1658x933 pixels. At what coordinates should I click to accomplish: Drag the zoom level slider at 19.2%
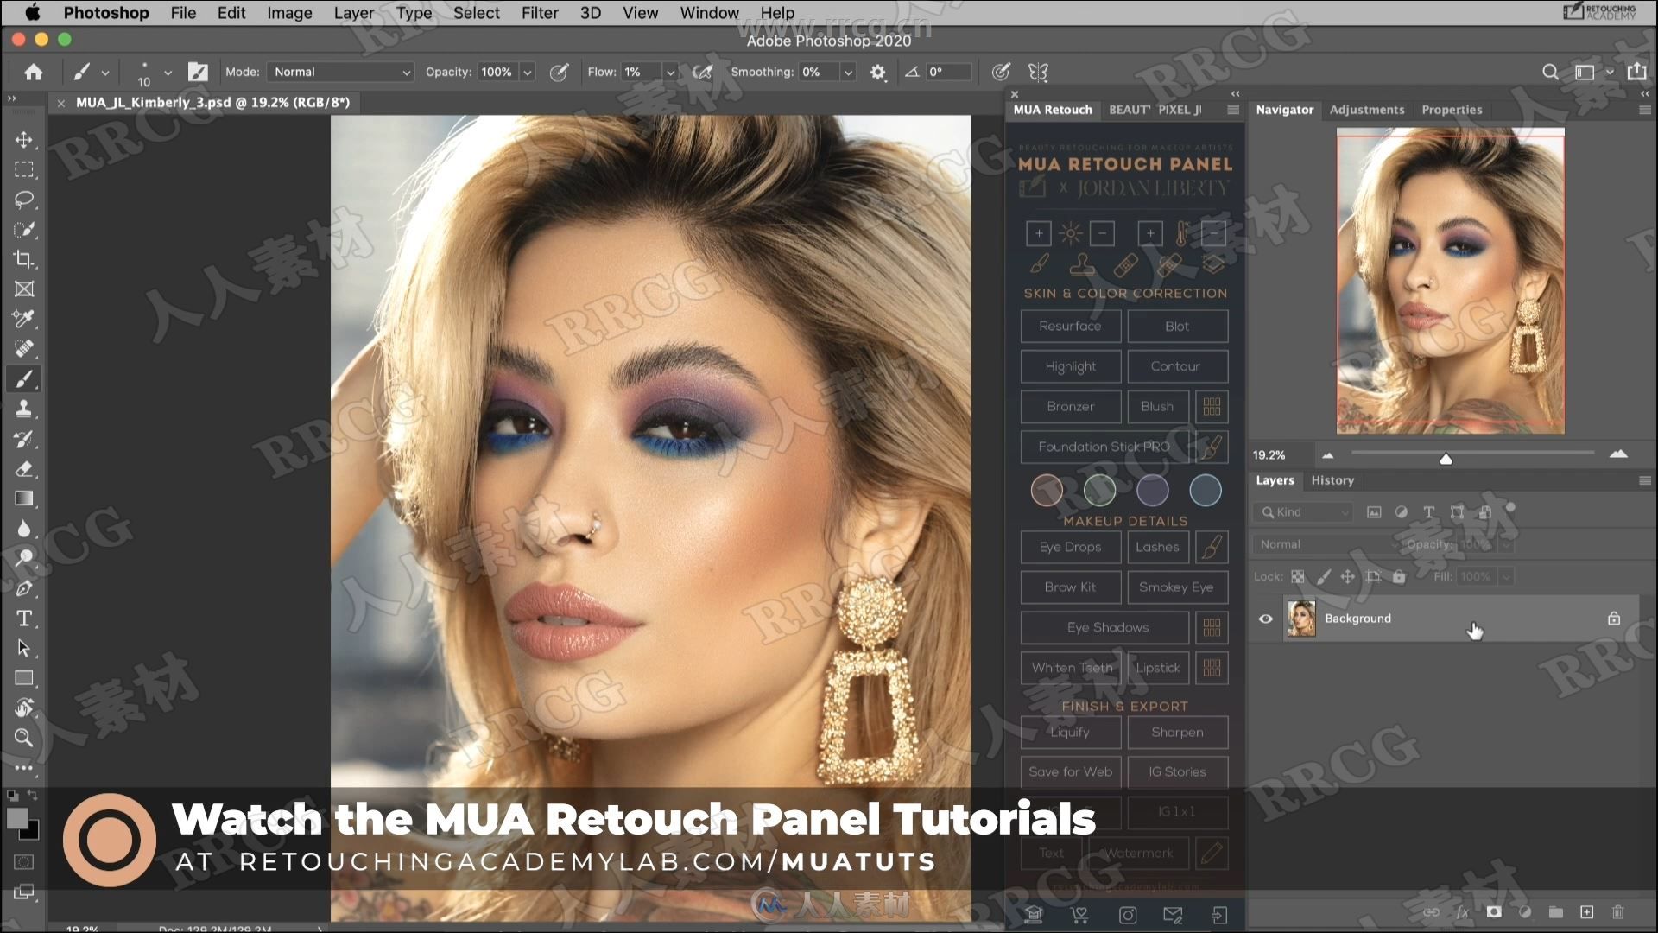pos(1445,458)
